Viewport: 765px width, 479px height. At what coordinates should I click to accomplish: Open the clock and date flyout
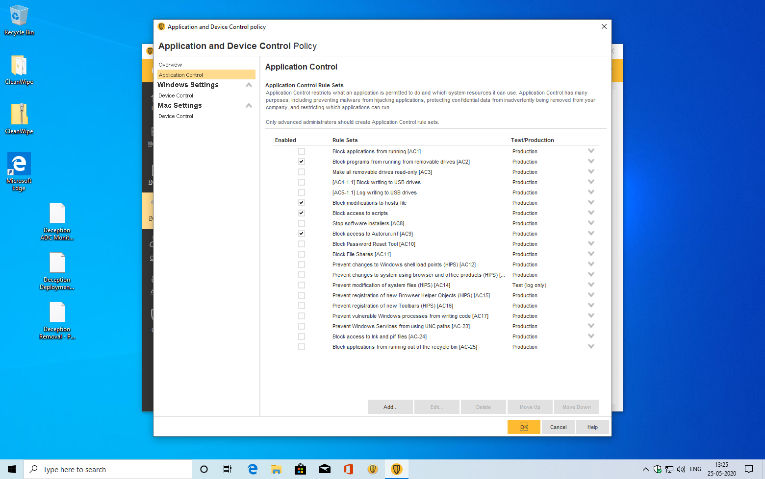[722, 469]
